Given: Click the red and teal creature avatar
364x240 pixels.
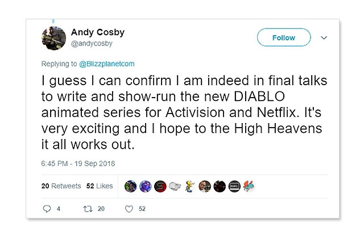Looking at the screenshot, I should point(249,186).
